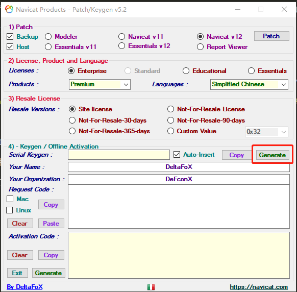297x292 pixels.
Task: Select Not-For-Resale-90-days resale version
Action: tap(170, 120)
